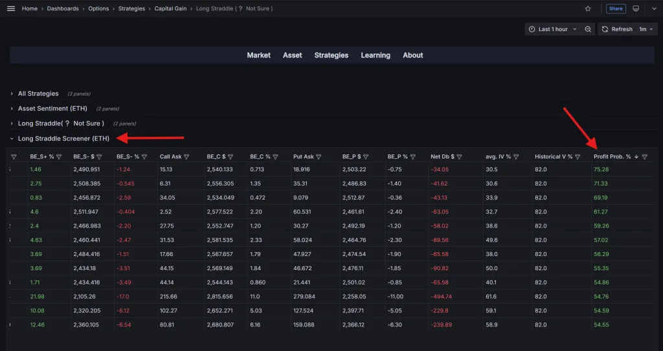Click the monitor view mode icon
This screenshot has width=663, height=351.
click(636, 8)
